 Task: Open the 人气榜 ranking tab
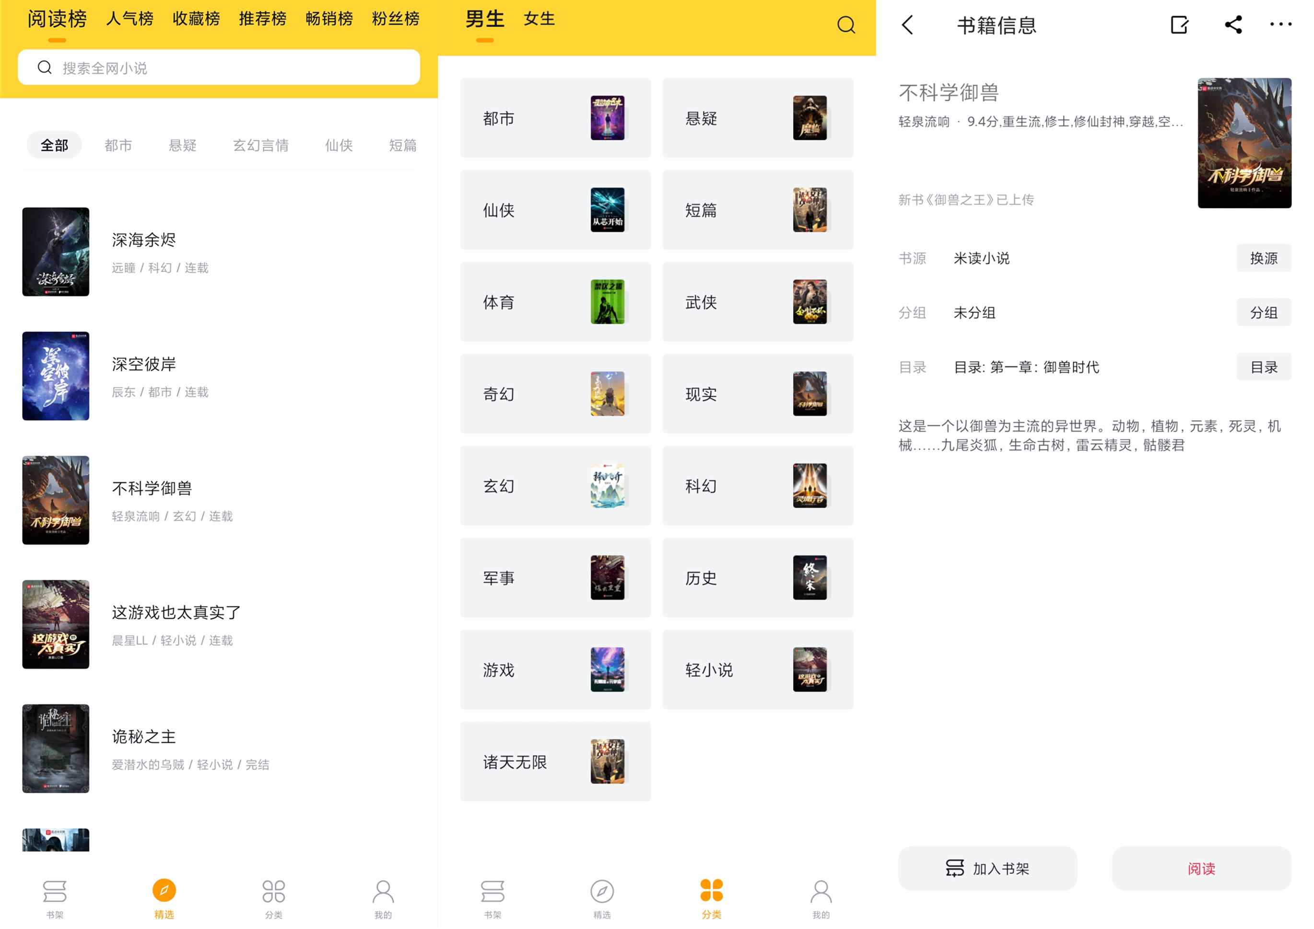(129, 19)
